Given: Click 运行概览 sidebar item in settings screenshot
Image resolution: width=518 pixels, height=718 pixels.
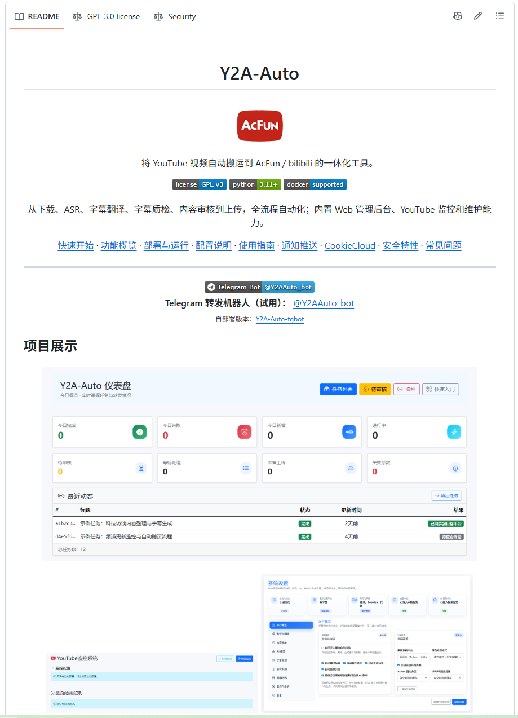Looking at the screenshot, I should [291, 625].
